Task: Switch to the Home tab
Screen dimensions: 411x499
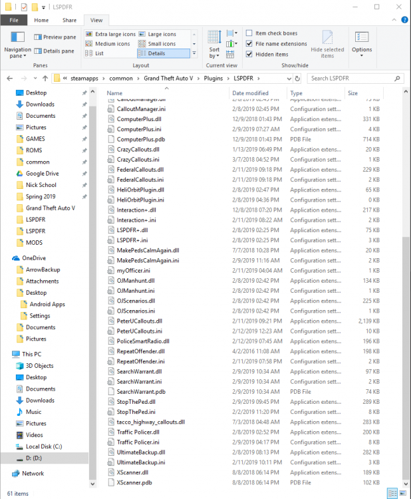Action: click(x=41, y=20)
